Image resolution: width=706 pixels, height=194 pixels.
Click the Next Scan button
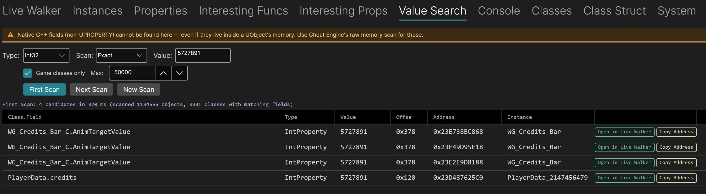point(91,89)
